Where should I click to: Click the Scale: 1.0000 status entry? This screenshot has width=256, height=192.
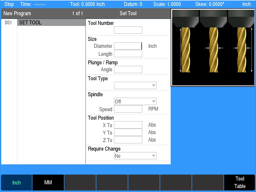click(x=167, y=4)
